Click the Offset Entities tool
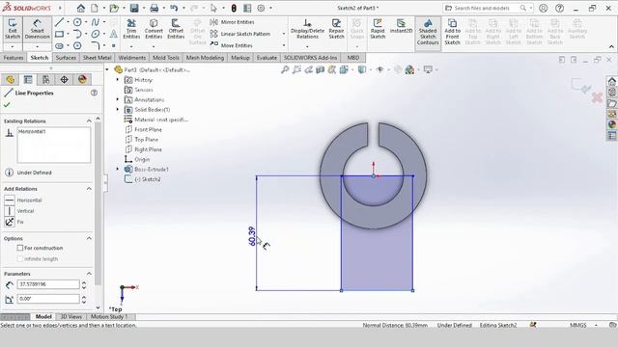The height and width of the screenshot is (347, 618). click(176, 29)
